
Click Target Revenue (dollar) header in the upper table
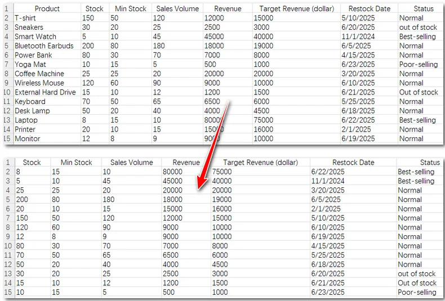tap(296, 8)
